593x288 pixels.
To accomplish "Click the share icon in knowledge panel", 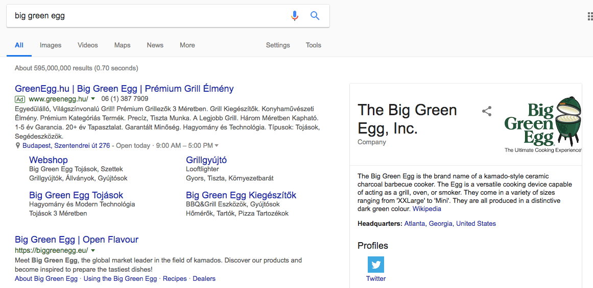I will coord(487,111).
